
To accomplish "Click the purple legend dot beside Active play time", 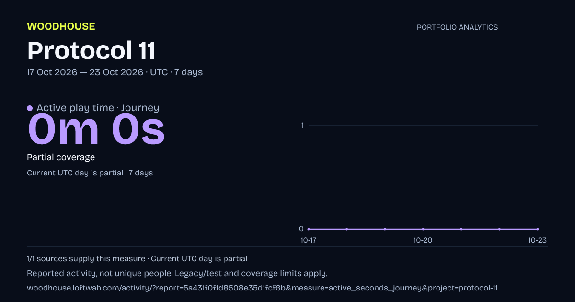I will [30, 108].
